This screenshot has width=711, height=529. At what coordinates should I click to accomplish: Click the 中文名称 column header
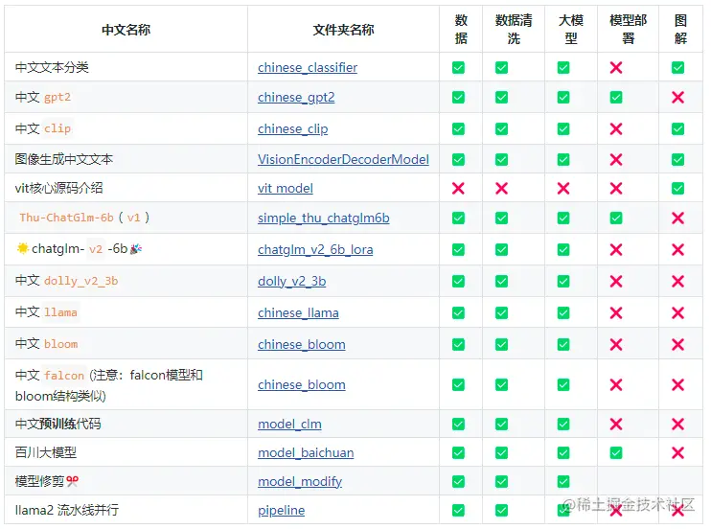pyautogui.click(x=126, y=30)
